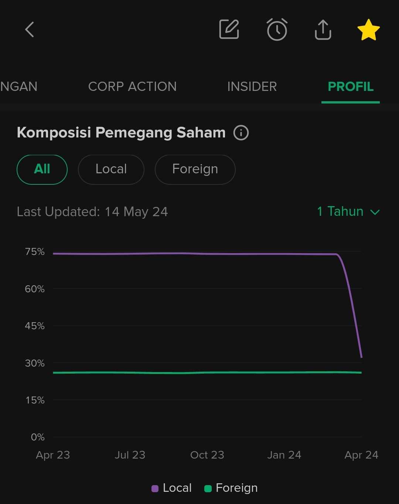Enable the Foreign ownership filter

click(x=195, y=169)
